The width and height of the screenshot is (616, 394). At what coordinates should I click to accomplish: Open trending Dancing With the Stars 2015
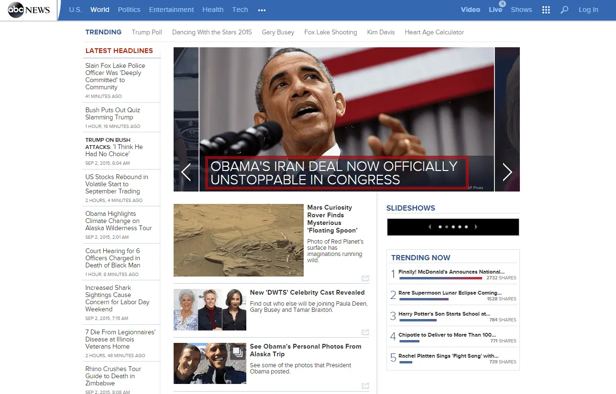point(212,32)
